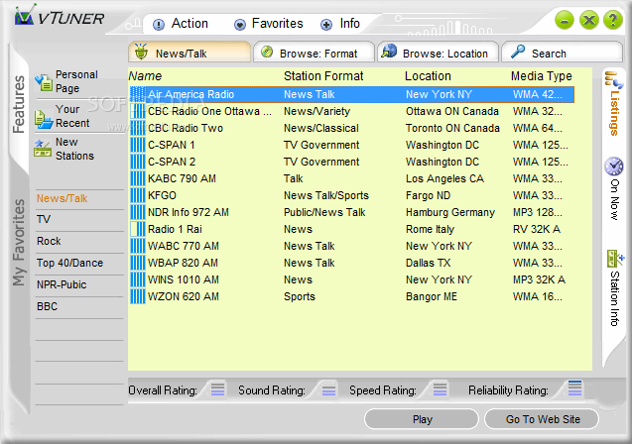Image resolution: width=632 pixels, height=444 pixels.
Task: Click signal bars icon beside KFGO
Action: tap(138, 195)
